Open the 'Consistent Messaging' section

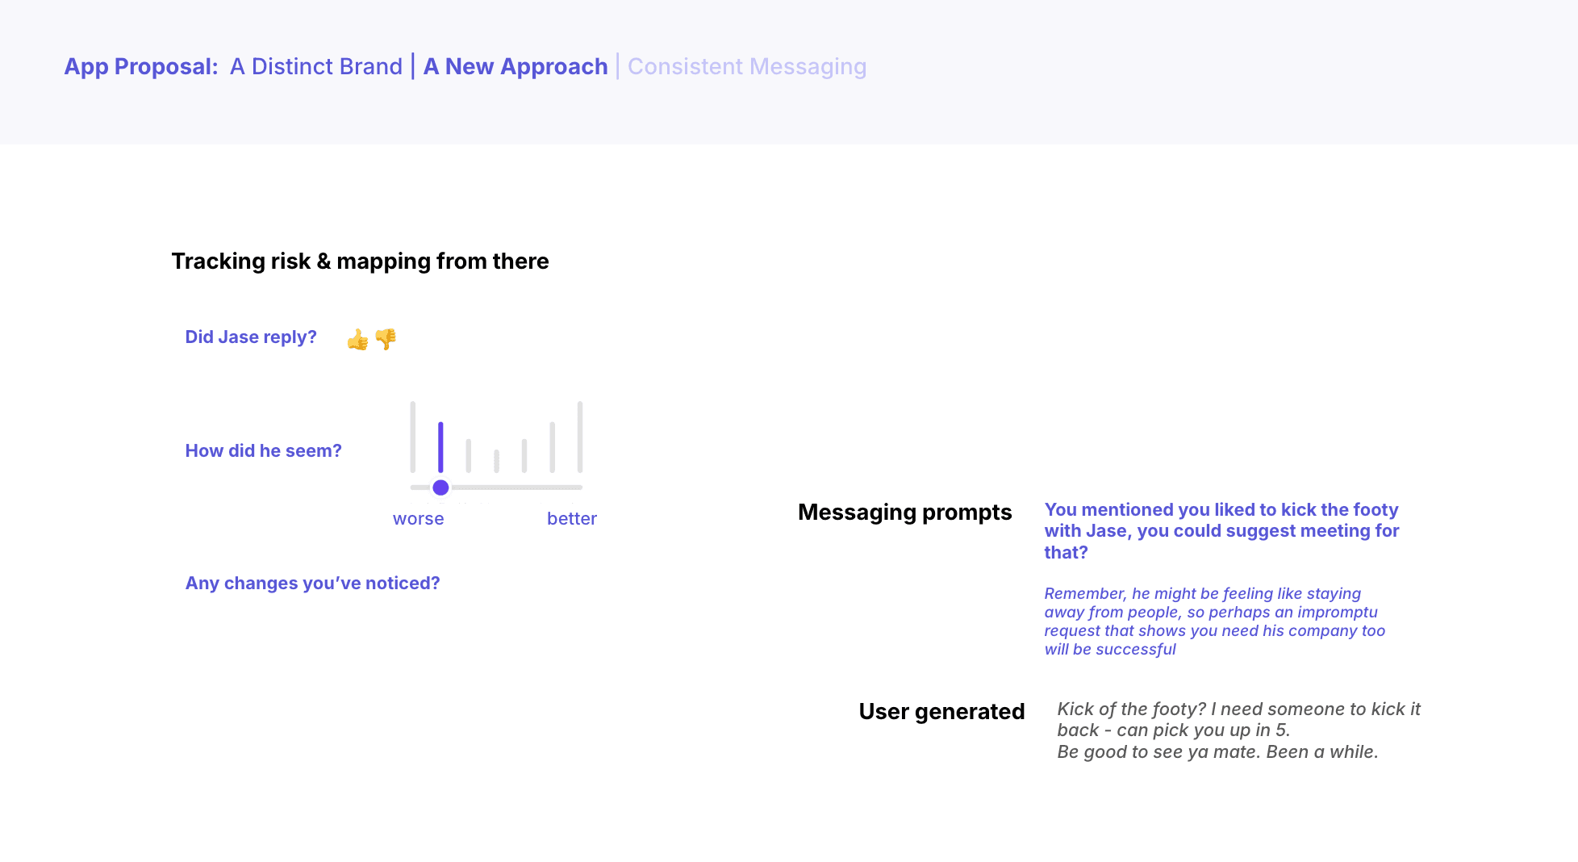click(747, 66)
